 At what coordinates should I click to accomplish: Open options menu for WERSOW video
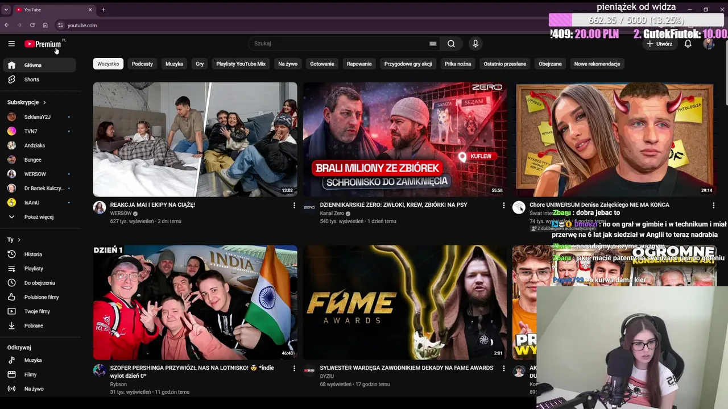tap(294, 205)
